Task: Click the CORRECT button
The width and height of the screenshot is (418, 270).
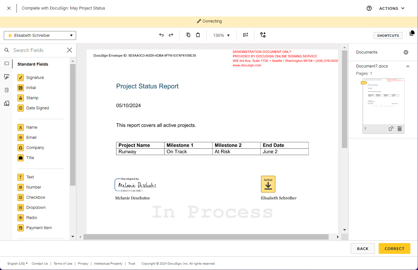Action: 394,249
